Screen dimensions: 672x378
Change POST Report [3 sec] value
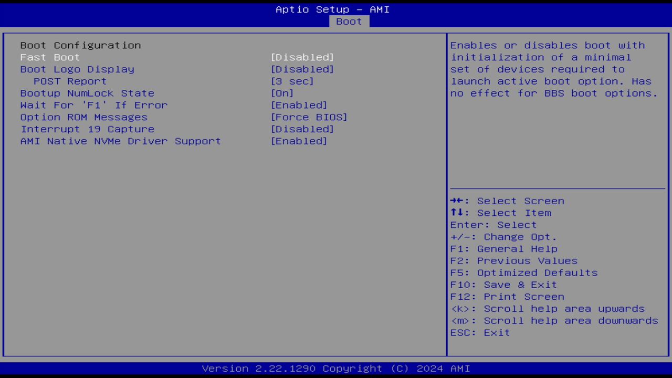coord(292,81)
